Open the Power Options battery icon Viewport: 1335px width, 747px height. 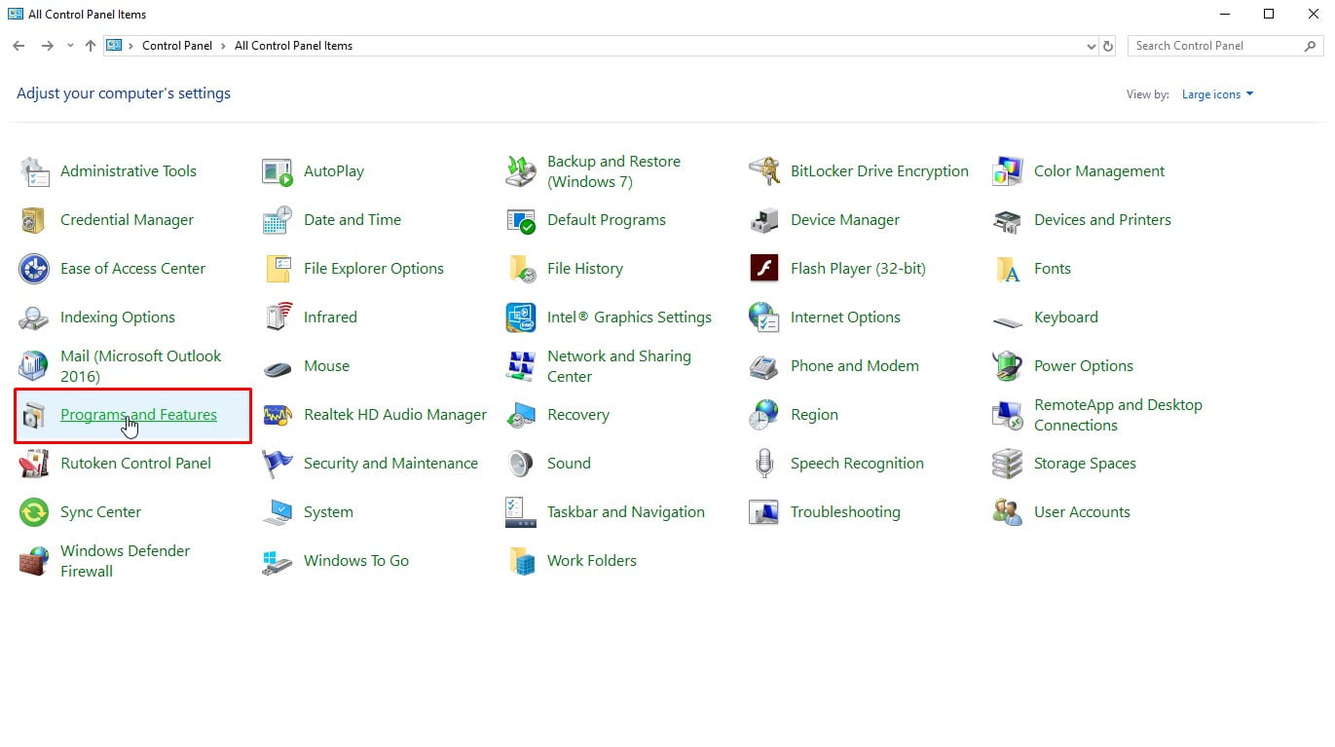click(x=1008, y=366)
